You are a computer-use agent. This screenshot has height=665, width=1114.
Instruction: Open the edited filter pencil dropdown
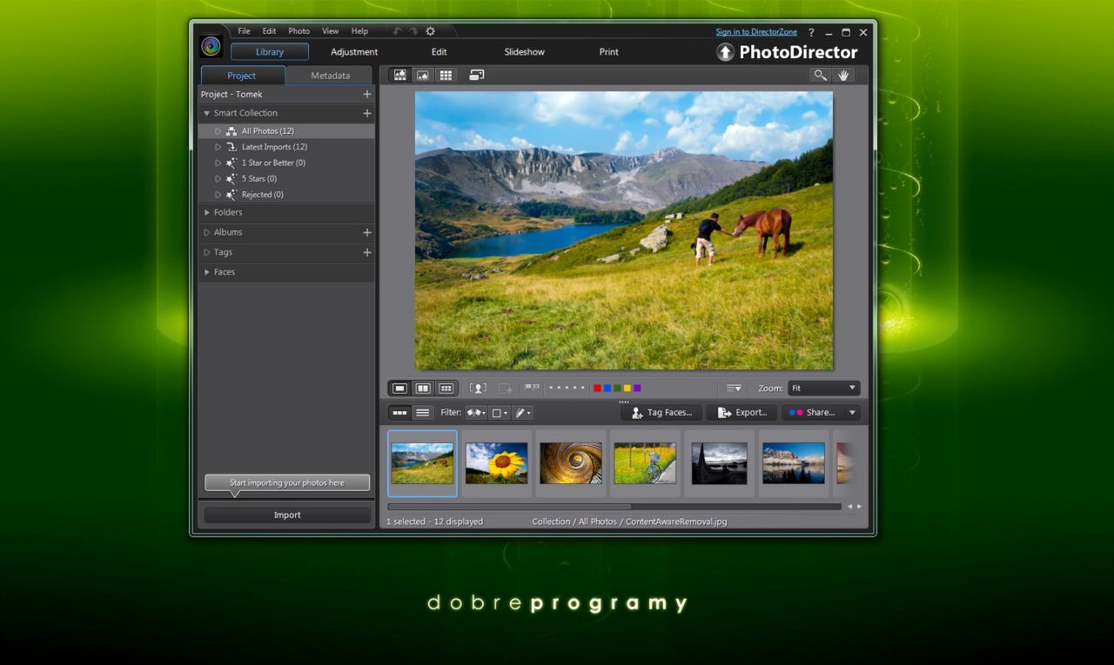tap(522, 413)
